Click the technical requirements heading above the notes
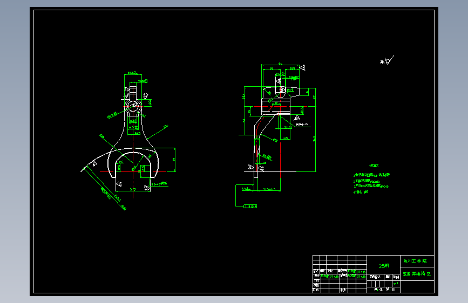 374,166
